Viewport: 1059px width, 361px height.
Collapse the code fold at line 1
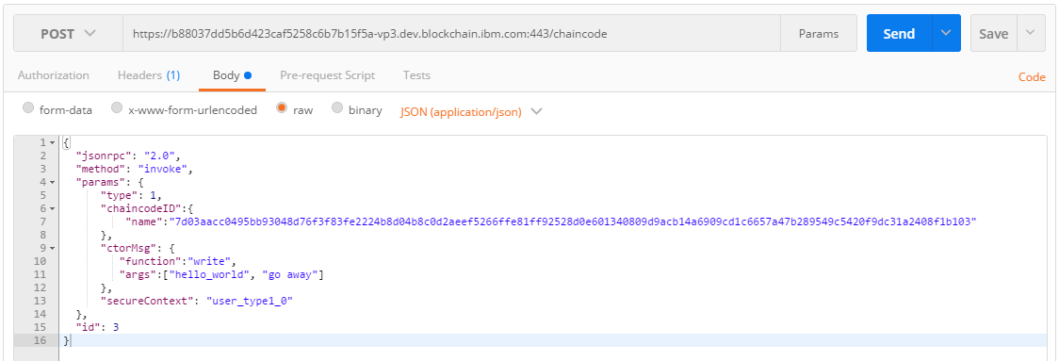click(53, 142)
